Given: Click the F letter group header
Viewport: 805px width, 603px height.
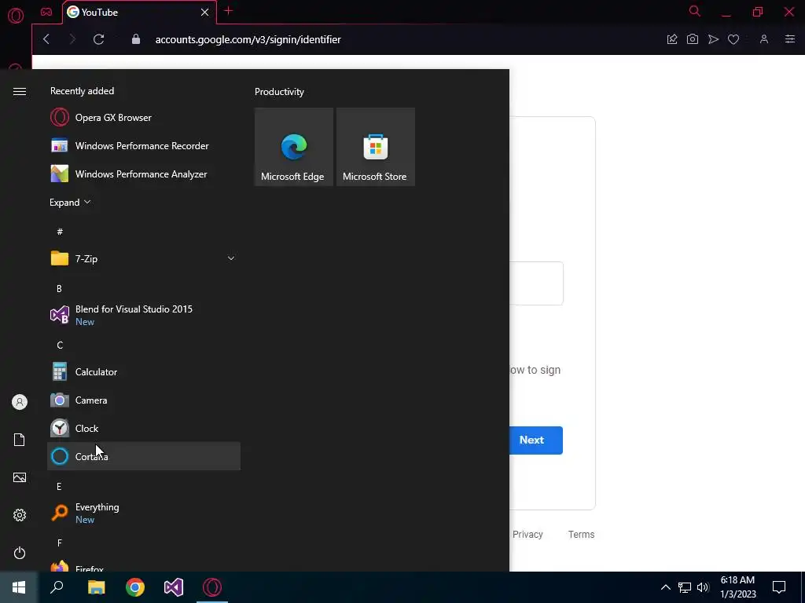Looking at the screenshot, I should pyautogui.click(x=60, y=543).
